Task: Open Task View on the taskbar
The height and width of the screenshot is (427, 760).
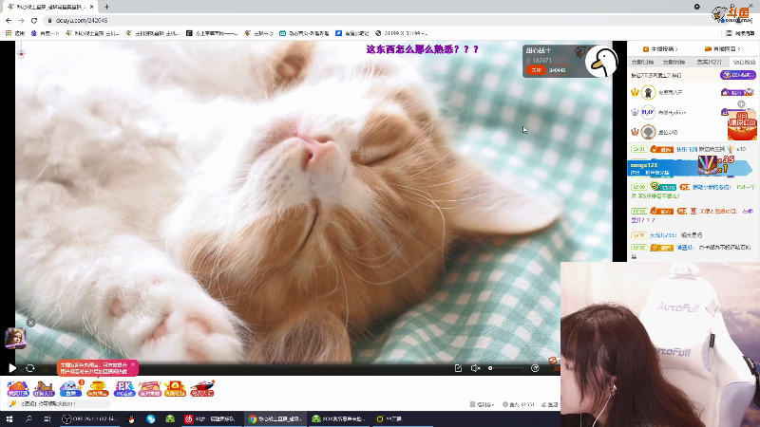Action: tap(47, 418)
